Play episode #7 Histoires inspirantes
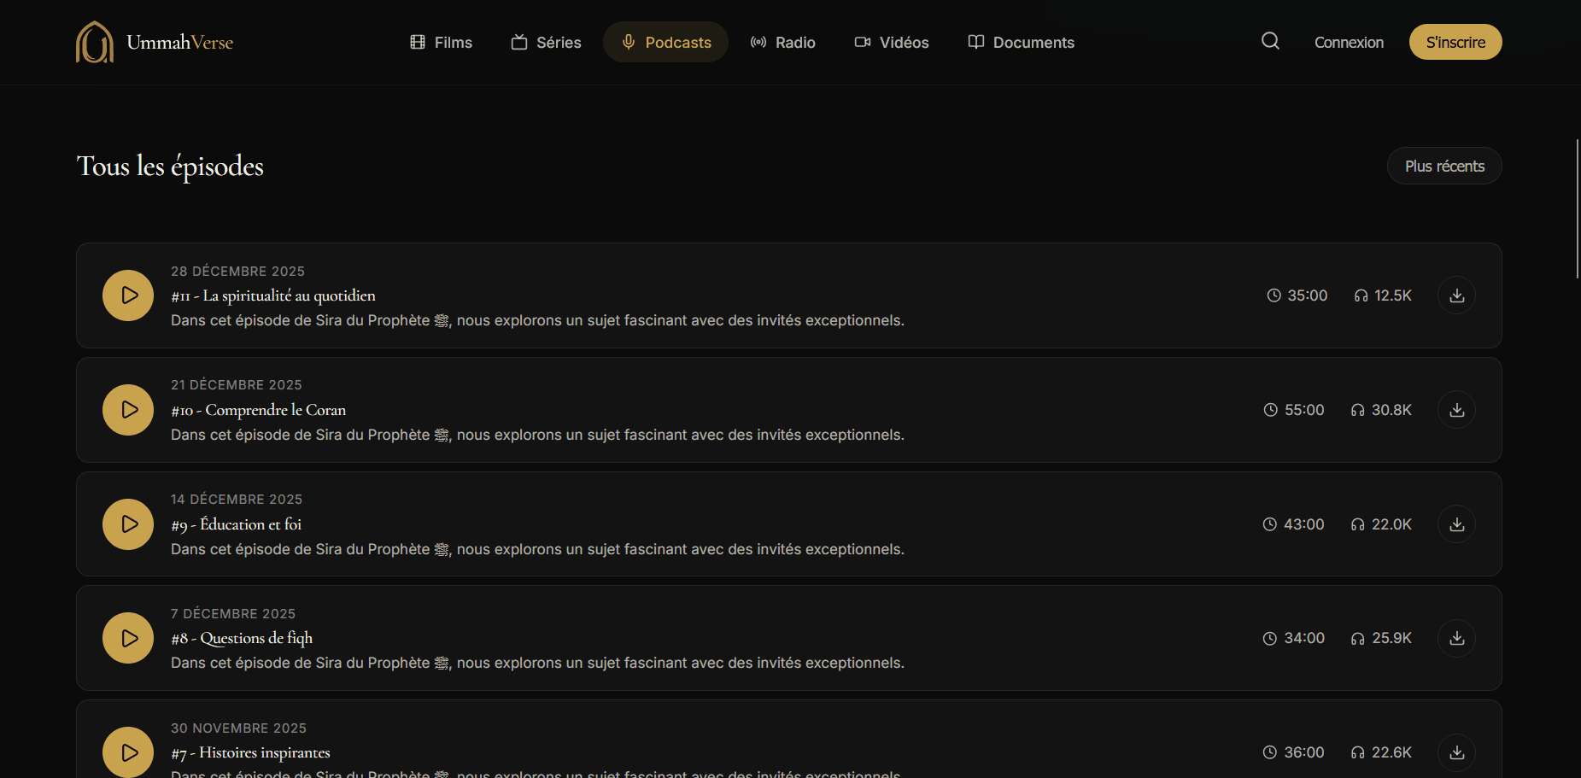 click(x=128, y=752)
